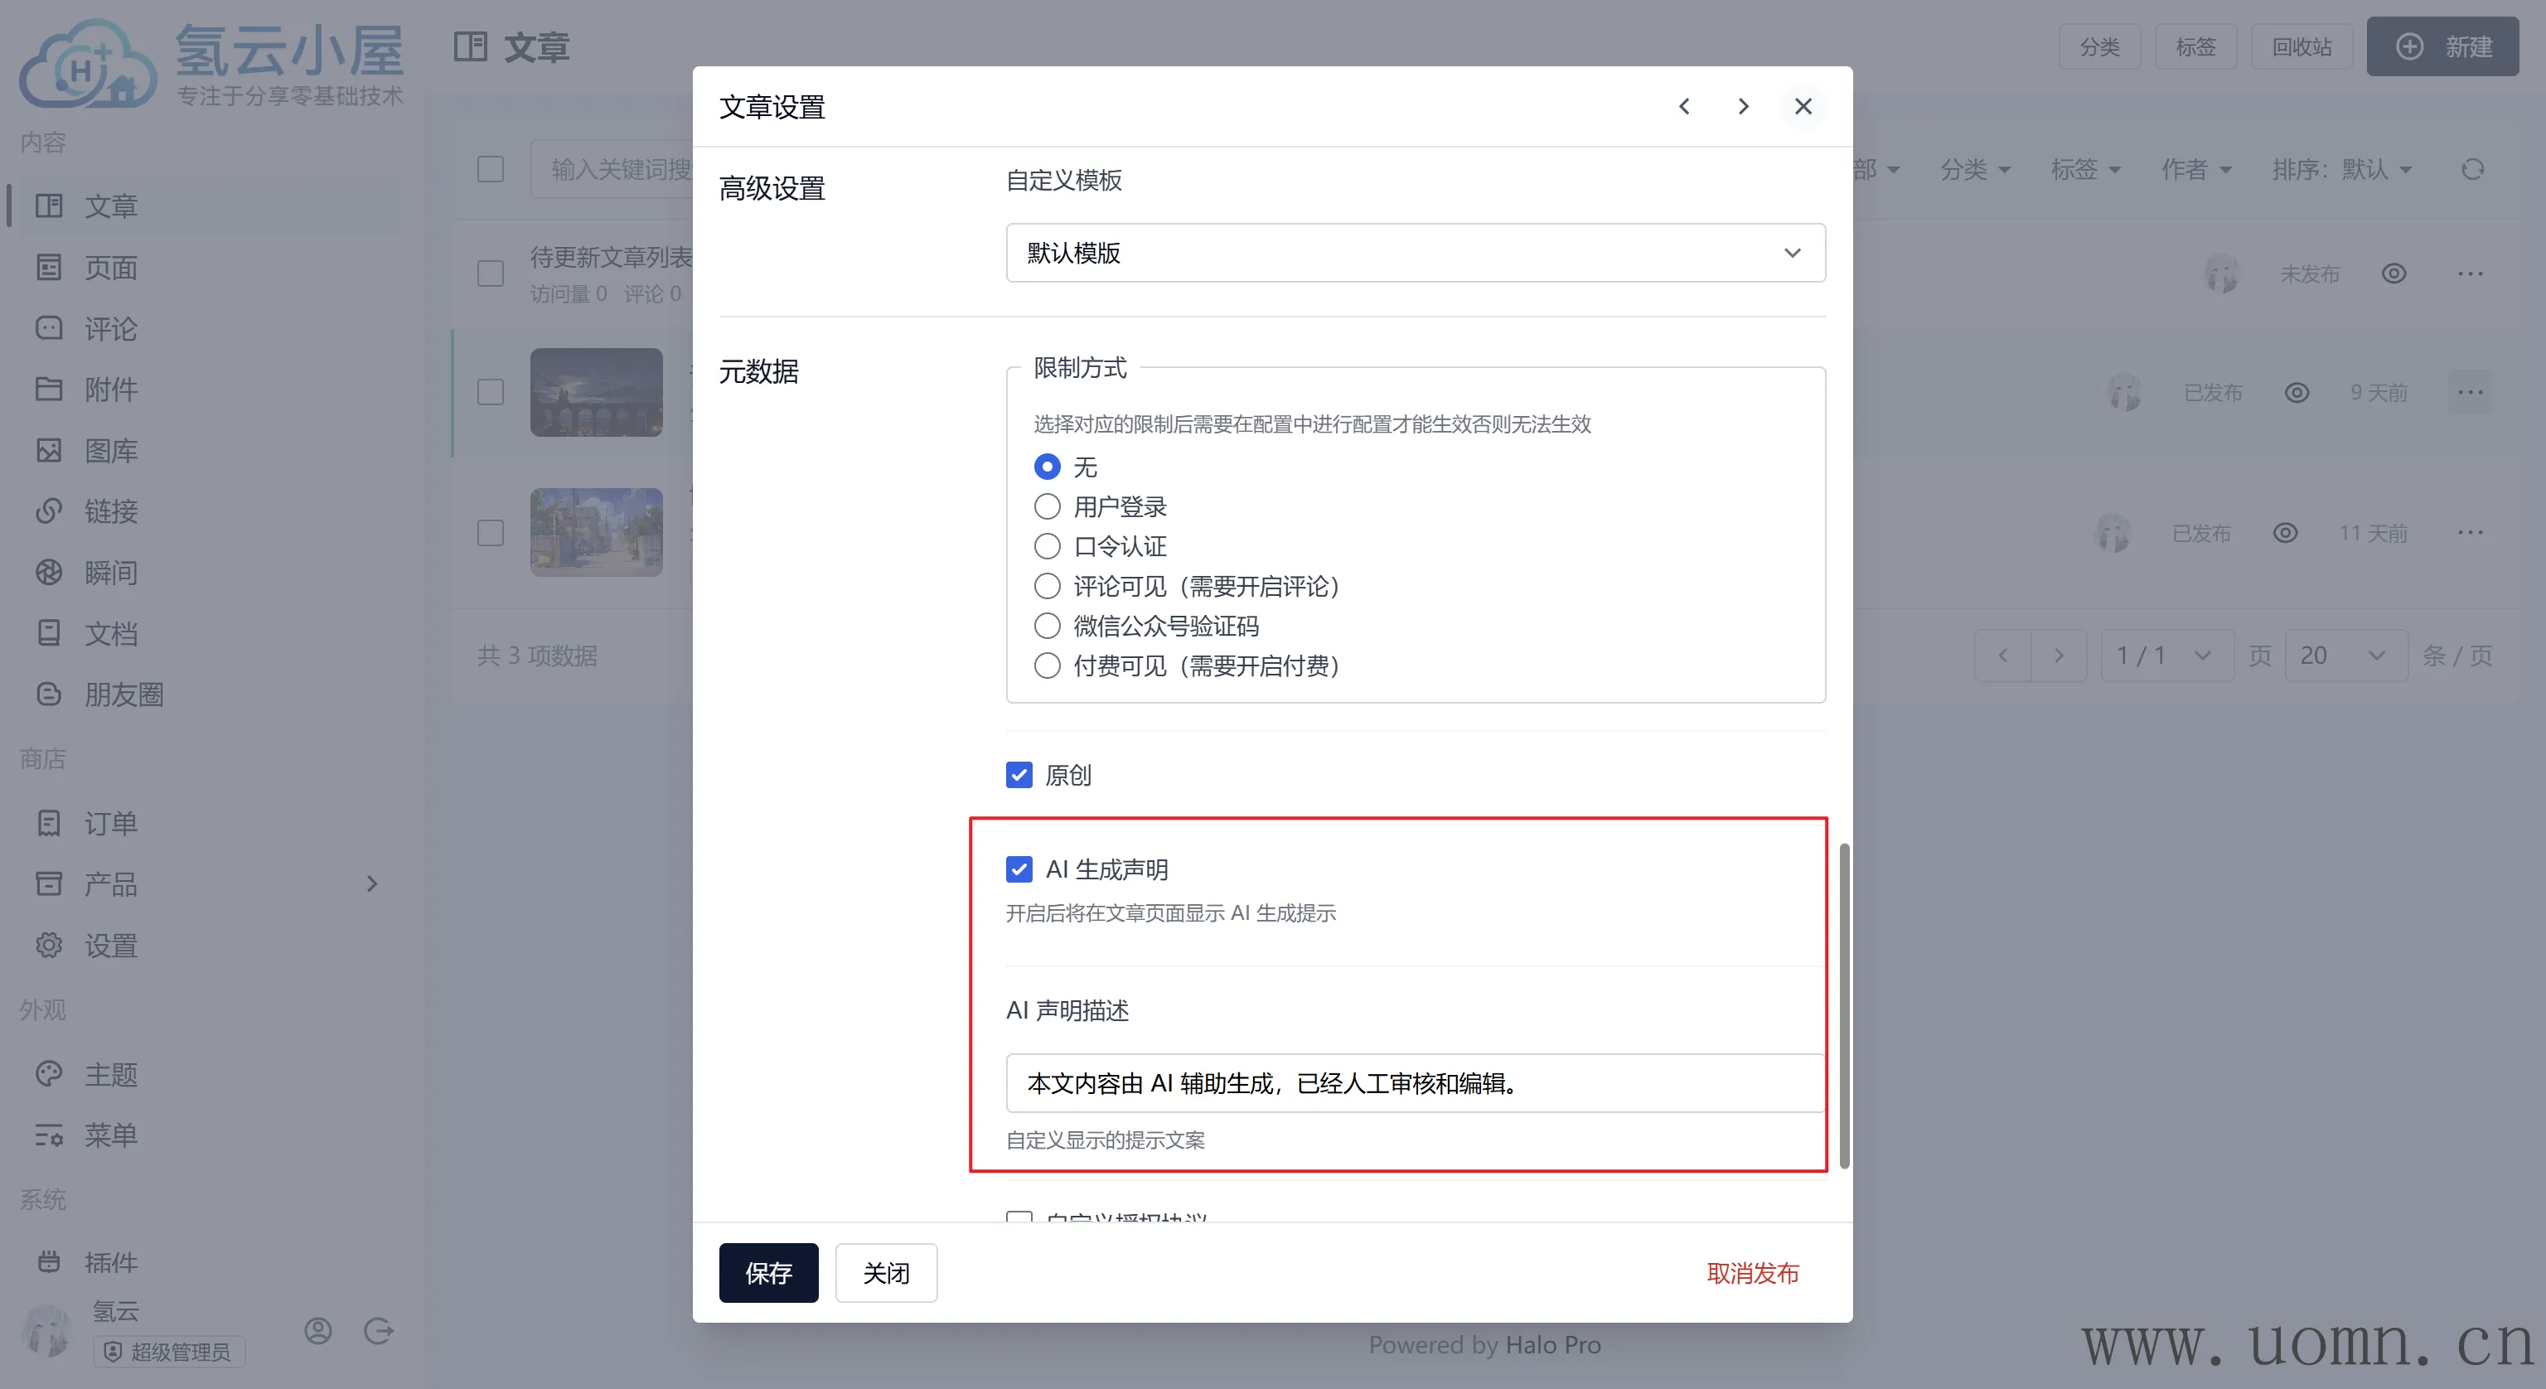Open 瞬间 in the sidebar
This screenshot has height=1389, width=2546.
tap(109, 573)
